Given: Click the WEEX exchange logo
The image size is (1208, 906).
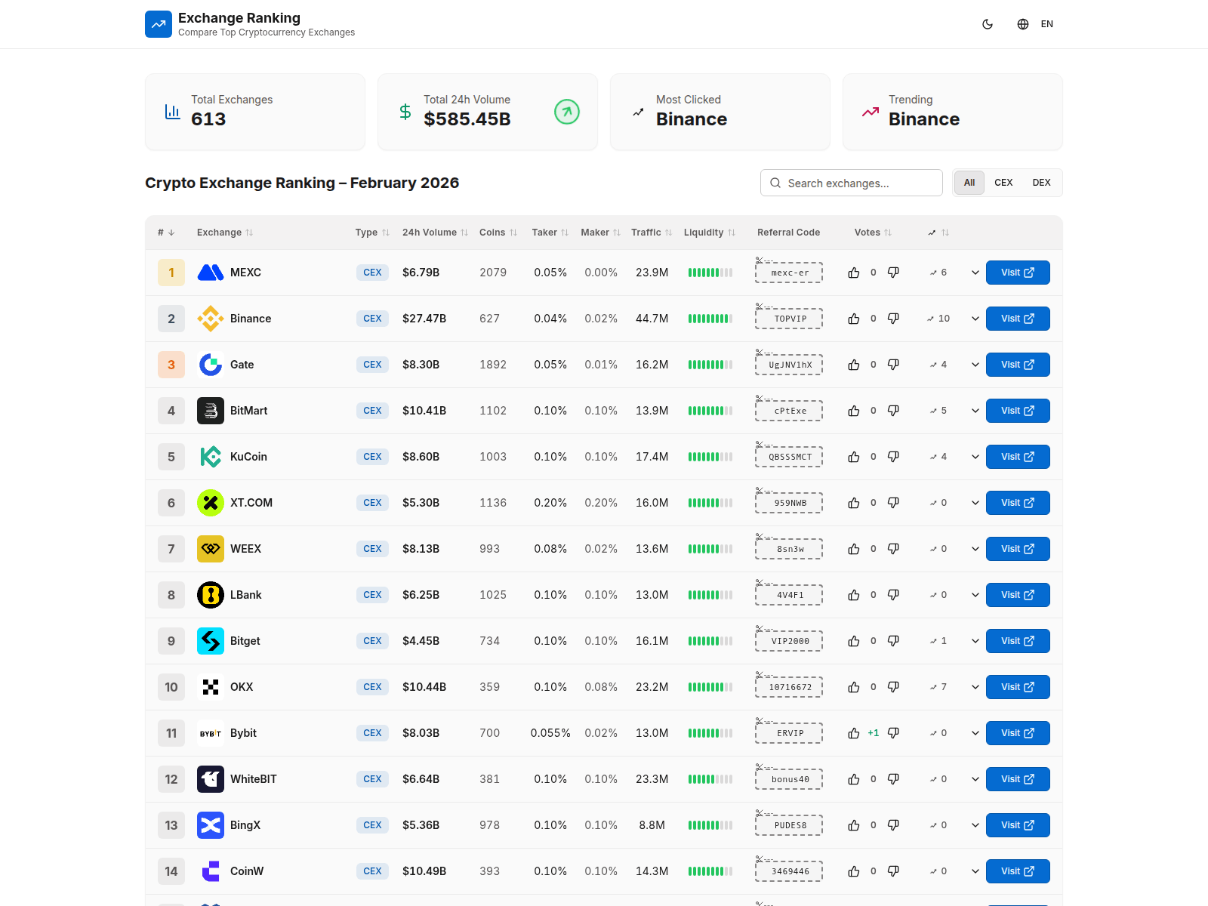Looking at the screenshot, I should [211, 549].
